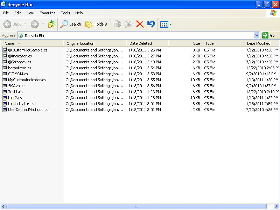280x210 pixels.
Task: Expand the Address bar dropdown
Action: click(257, 35)
